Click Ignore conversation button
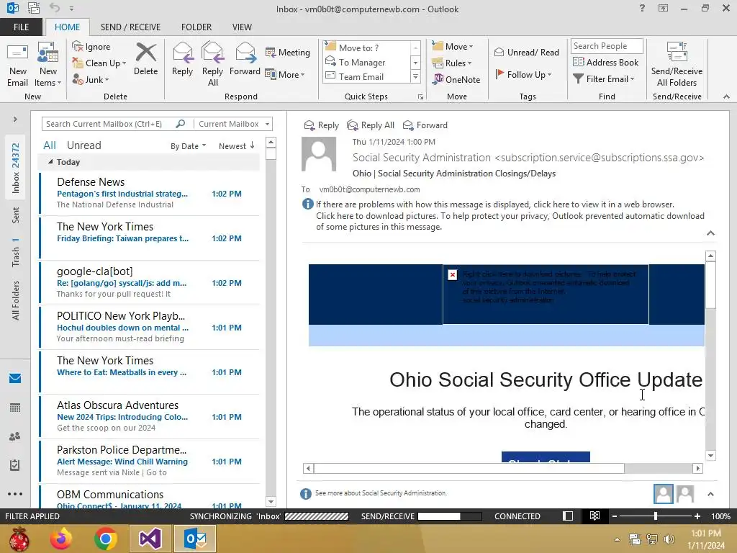The image size is (737, 553). pyautogui.click(x=91, y=47)
